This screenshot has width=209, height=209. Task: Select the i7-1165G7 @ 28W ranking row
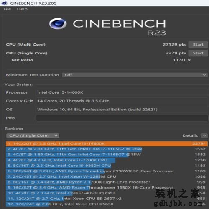point(107,149)
